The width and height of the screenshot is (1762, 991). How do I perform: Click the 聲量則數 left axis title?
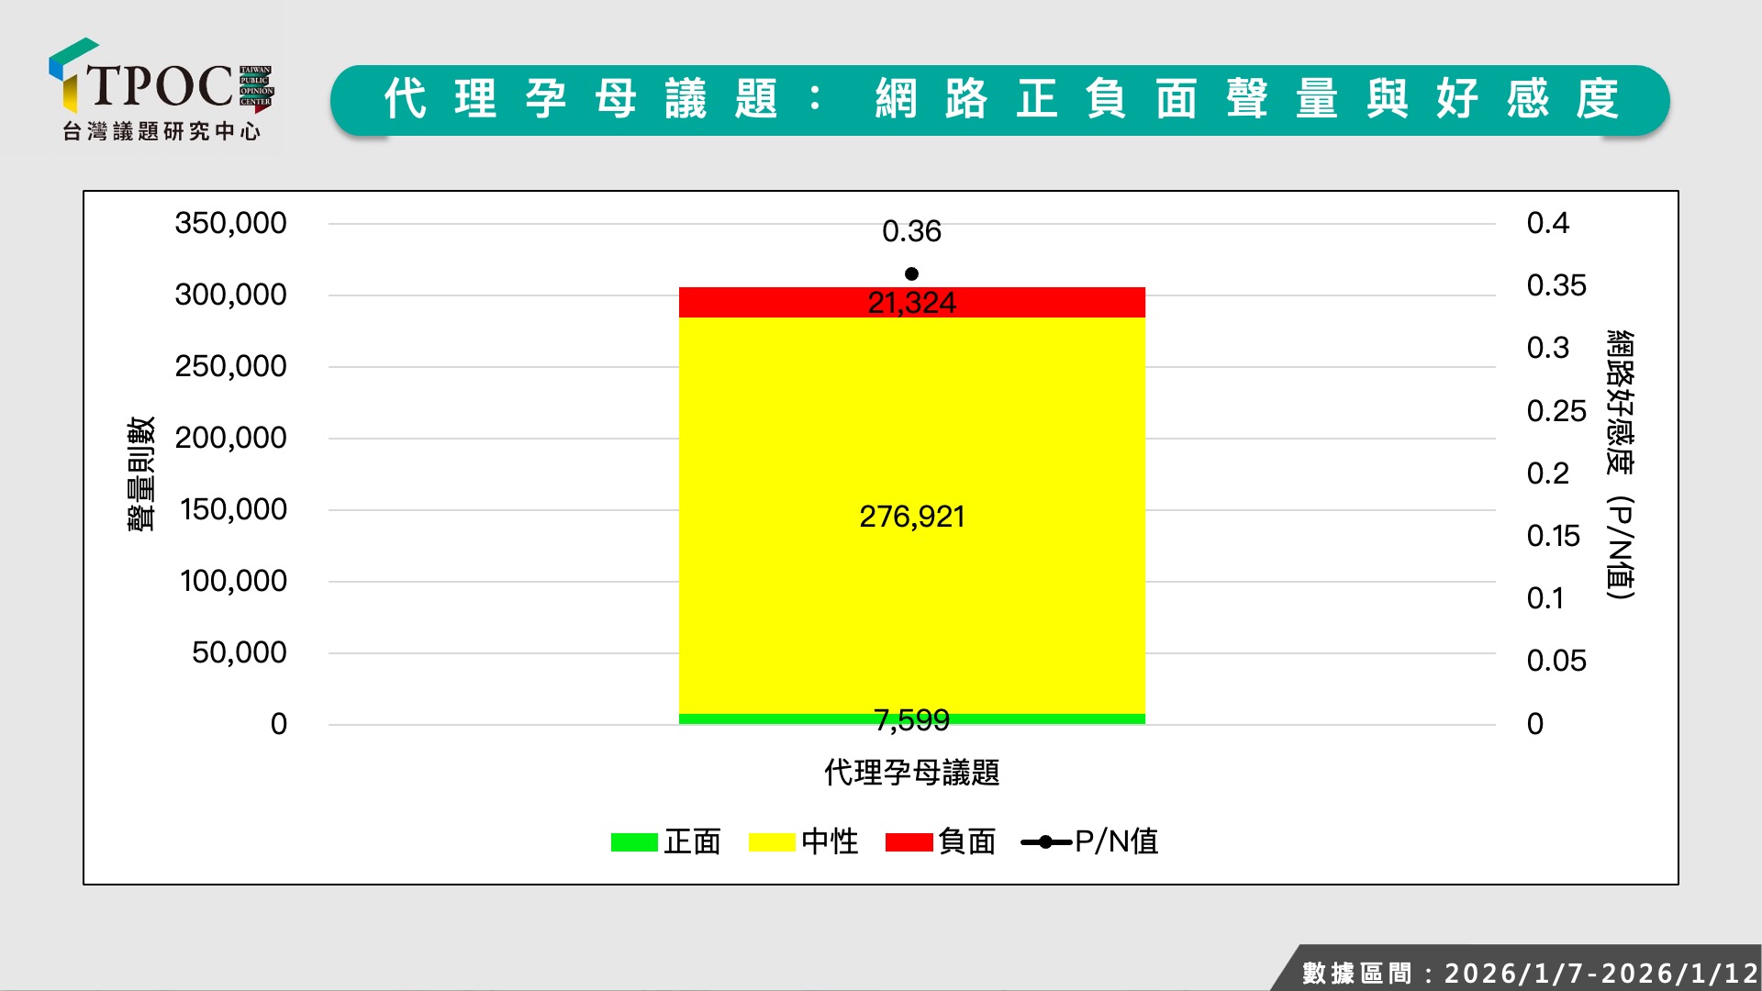point(141,473)
